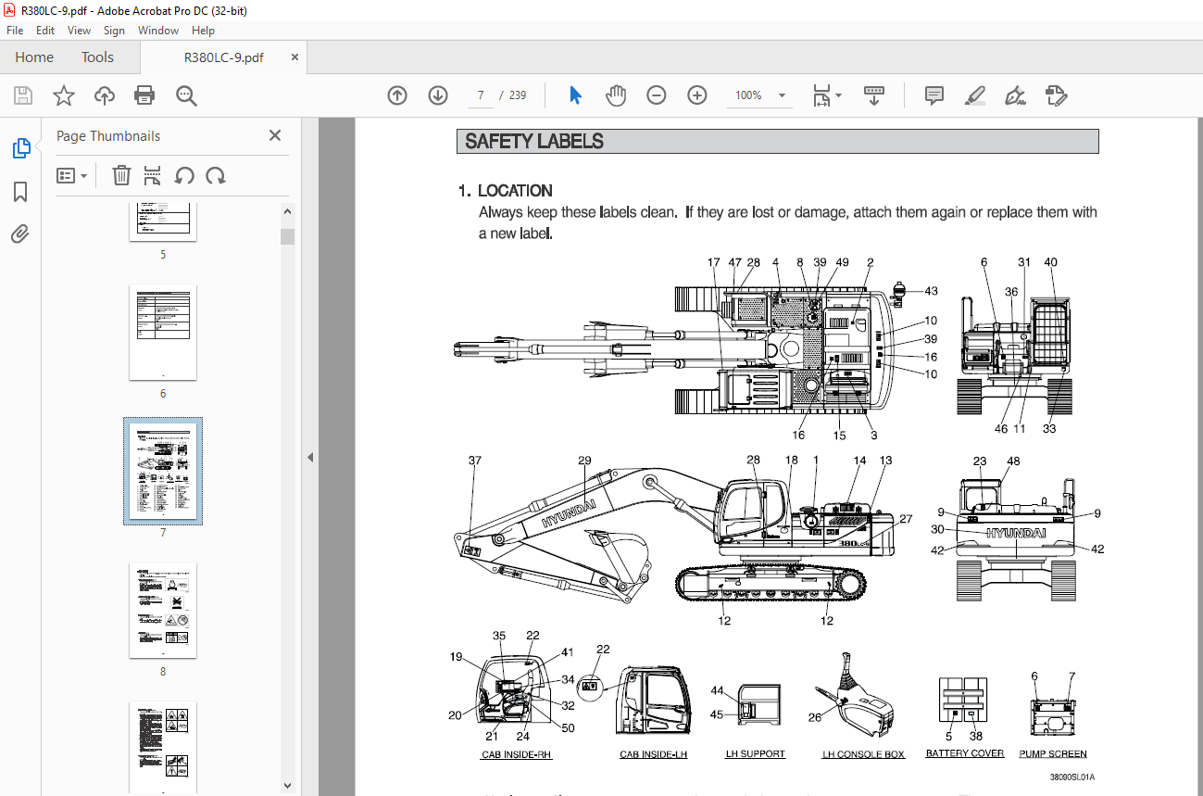The height and width of the screenshot is (796, 1203).
Task: Rotate page clockwise in the thumbnails panel
Action: click(216, 175)
